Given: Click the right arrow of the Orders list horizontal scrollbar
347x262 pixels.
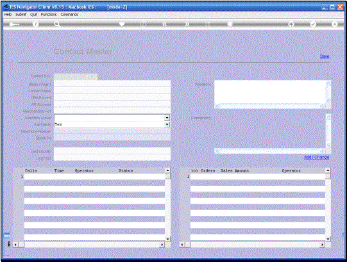Looking at the screenshot, I should (x=323, y=245).
